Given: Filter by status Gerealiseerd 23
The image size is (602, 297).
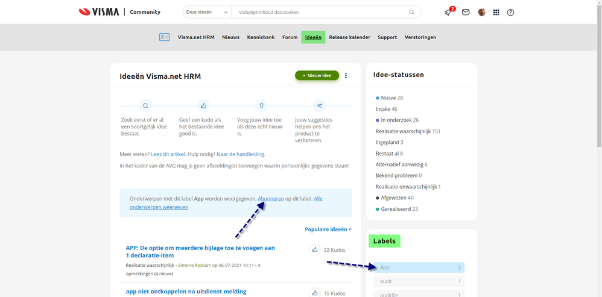Looking at the screenshot, I should pyautogui.click(x=396, y=209).
